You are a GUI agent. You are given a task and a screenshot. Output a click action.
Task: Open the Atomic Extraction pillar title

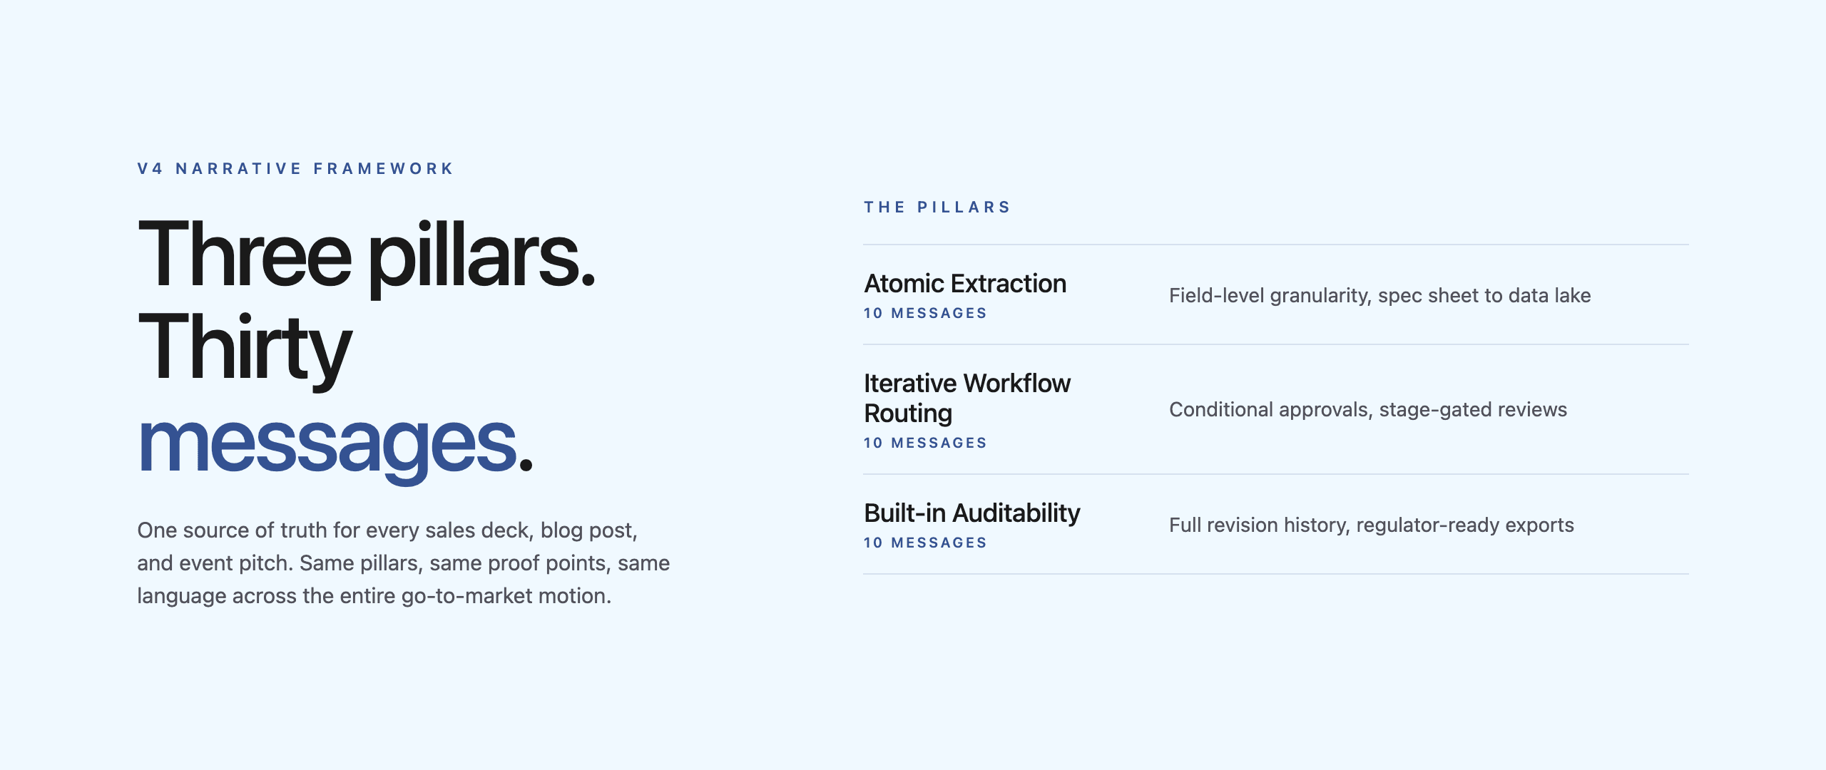pyautogui.click(x=965, y=284)
